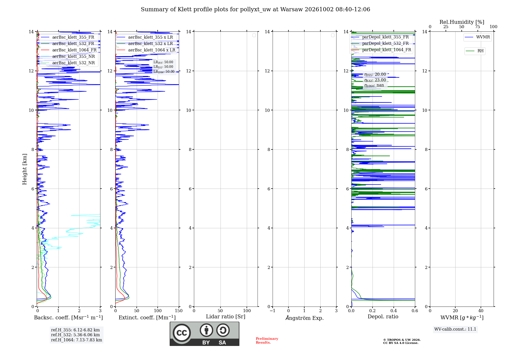Click the ref.H_355: 6.12-6.82 km text

click(x=75, y=330)
